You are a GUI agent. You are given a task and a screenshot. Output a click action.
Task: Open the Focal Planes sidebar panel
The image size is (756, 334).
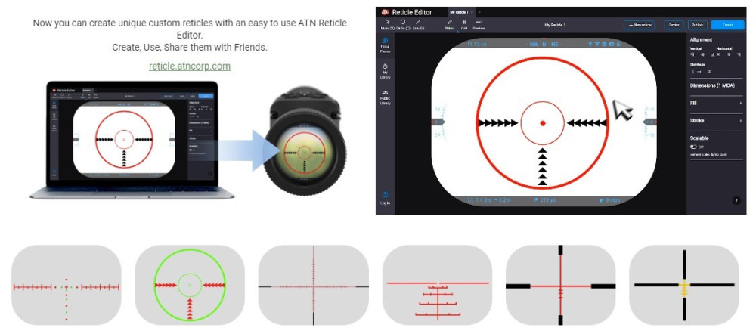[x=386, y=44]
